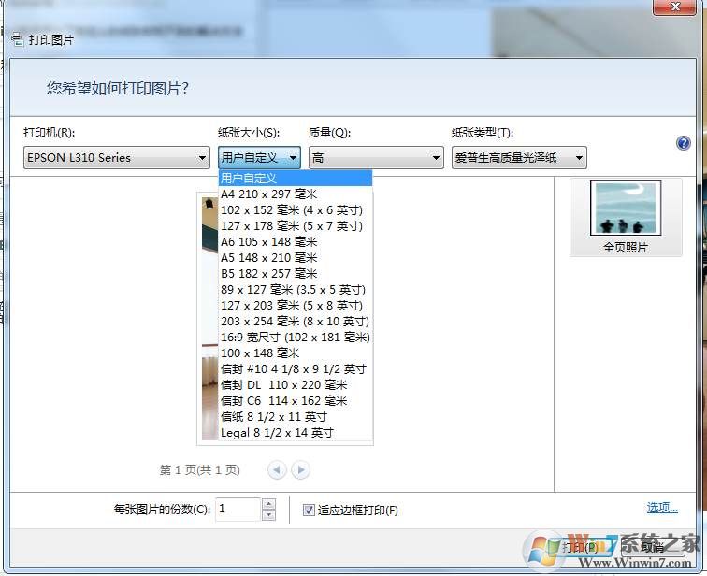The width and height of the screenshot is (707, 576).
Task: Open the printer EPSON L310 Series dropdown
Action: [117, 158]
